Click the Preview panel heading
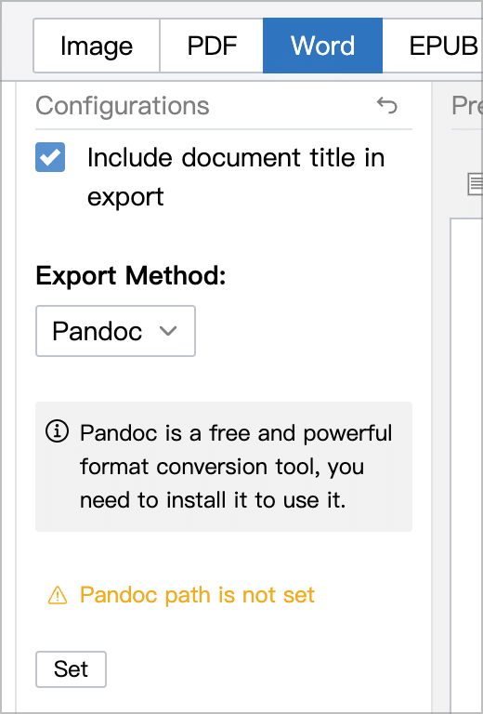The height and width of the screenshot is (714, 483). (x=467, y=106)
